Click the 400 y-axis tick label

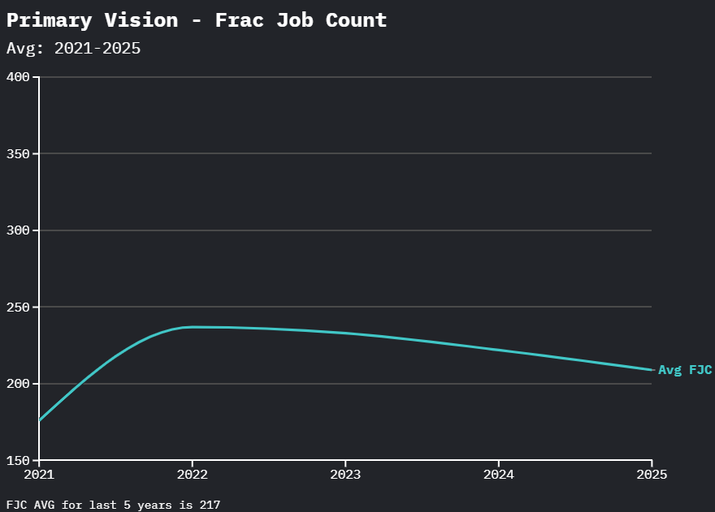click(x=18, y=77)
